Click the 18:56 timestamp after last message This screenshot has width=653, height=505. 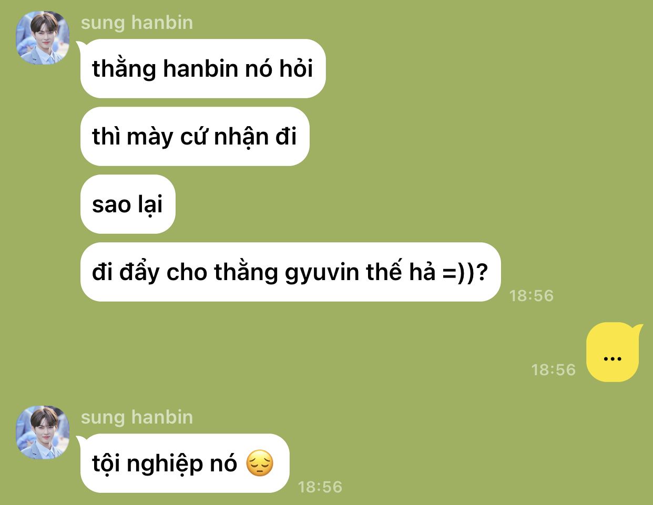pyautogui.click(x=320, y=487)
